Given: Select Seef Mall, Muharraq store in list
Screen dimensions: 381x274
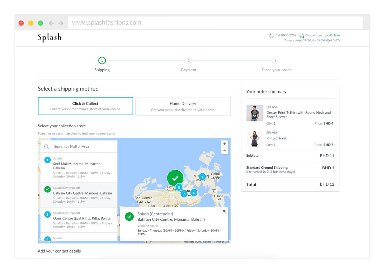Looking at the screenshot, I should click(79, 167).
